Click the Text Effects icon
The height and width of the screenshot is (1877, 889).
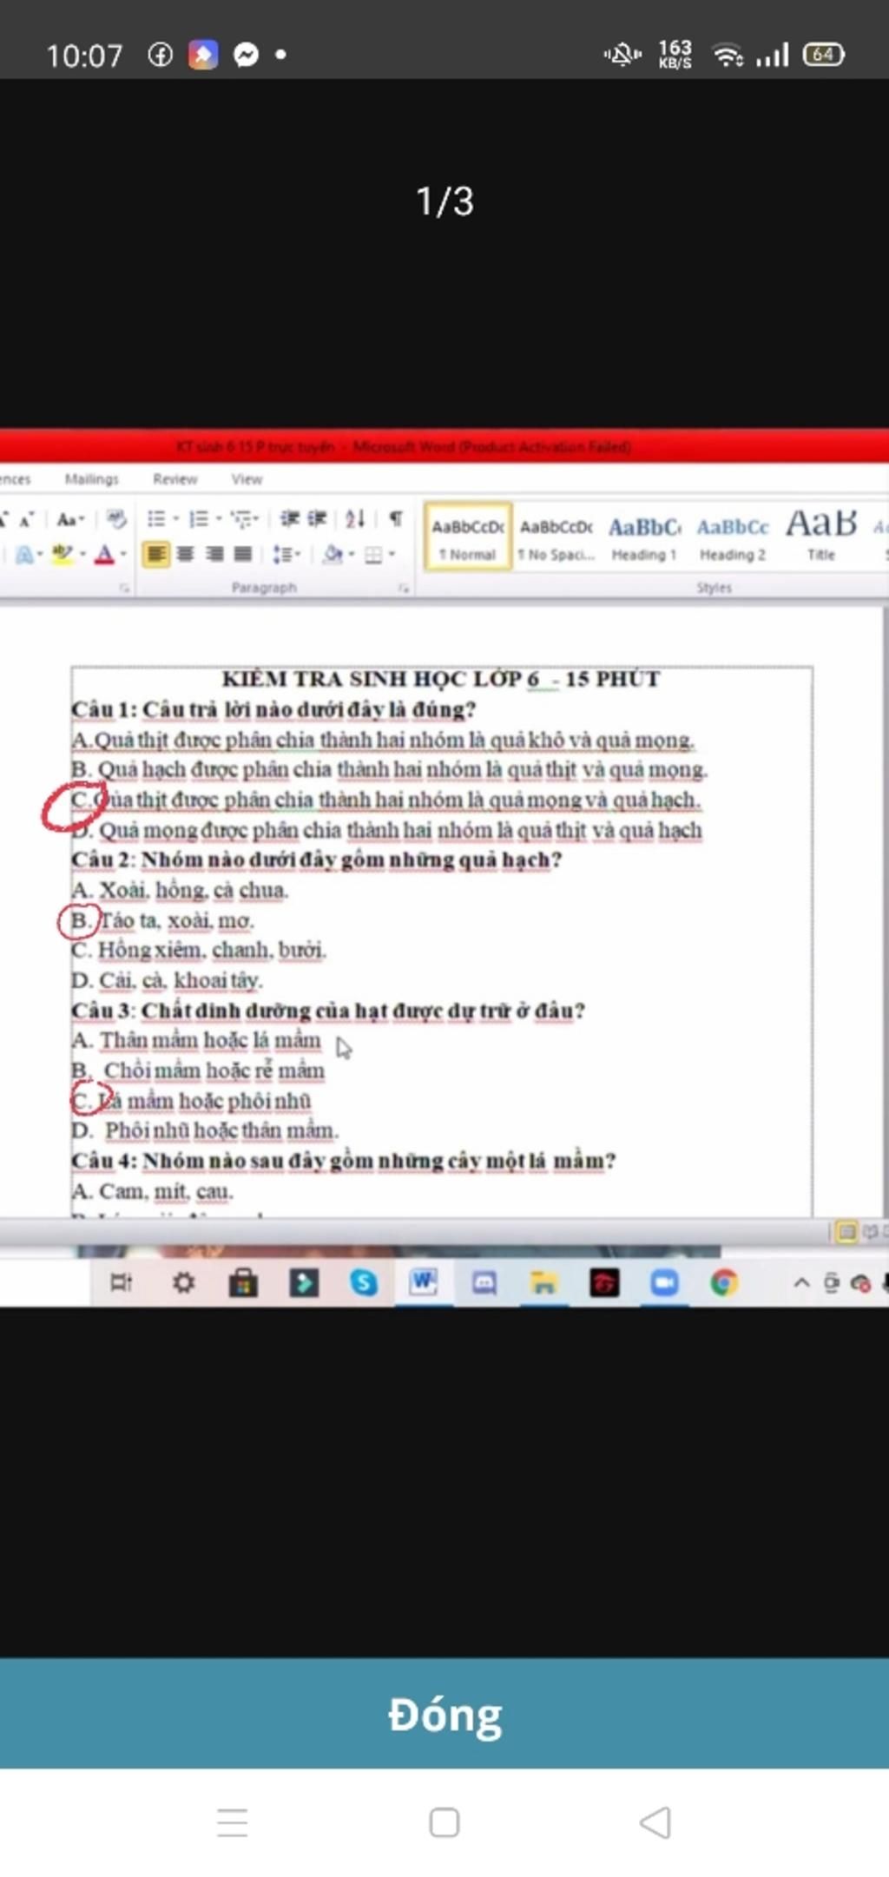pos(25,554)
